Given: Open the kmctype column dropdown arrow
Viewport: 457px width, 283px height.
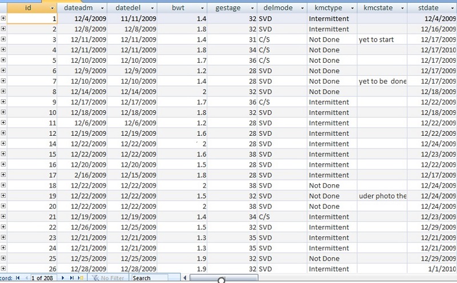Looking at the screenshot, I should point(352,8).
